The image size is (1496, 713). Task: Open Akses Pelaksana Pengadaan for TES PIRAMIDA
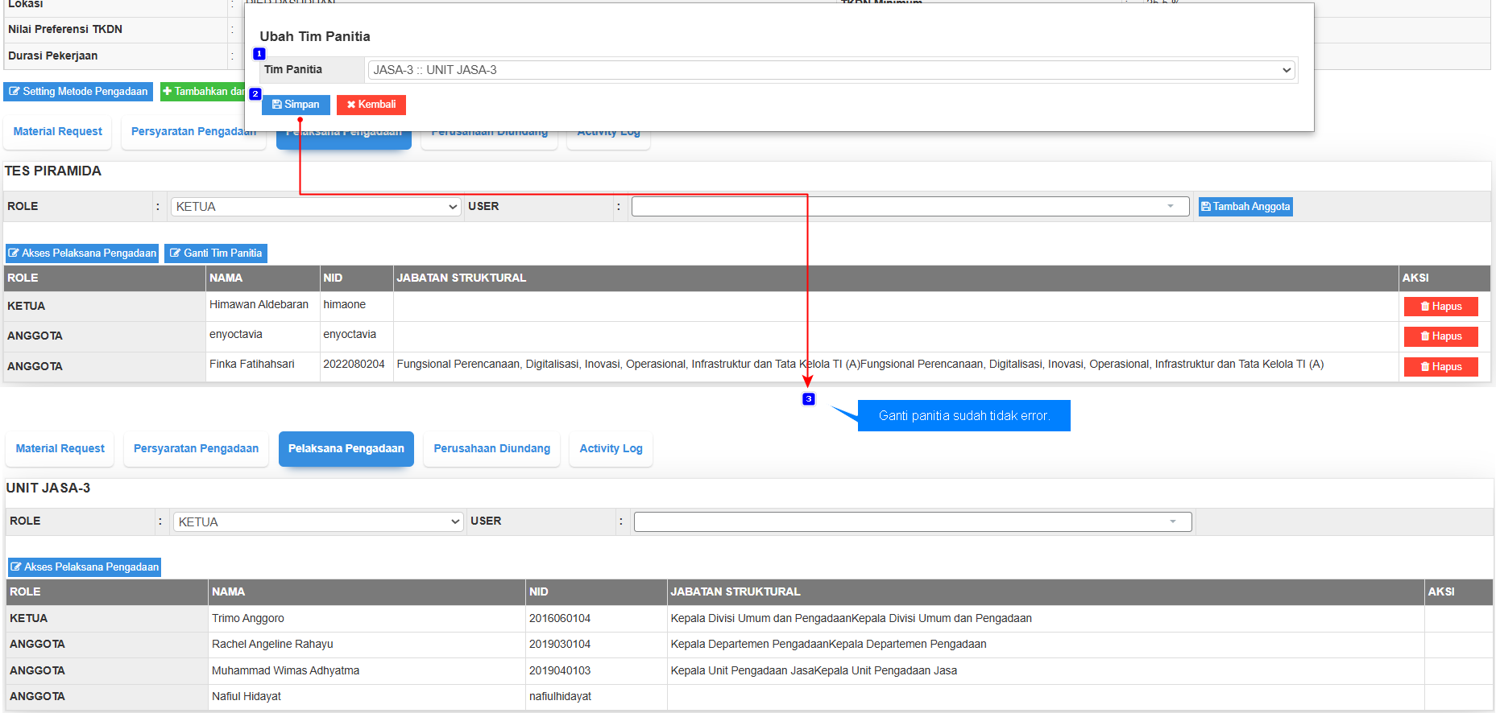click(x=82, y=253)
